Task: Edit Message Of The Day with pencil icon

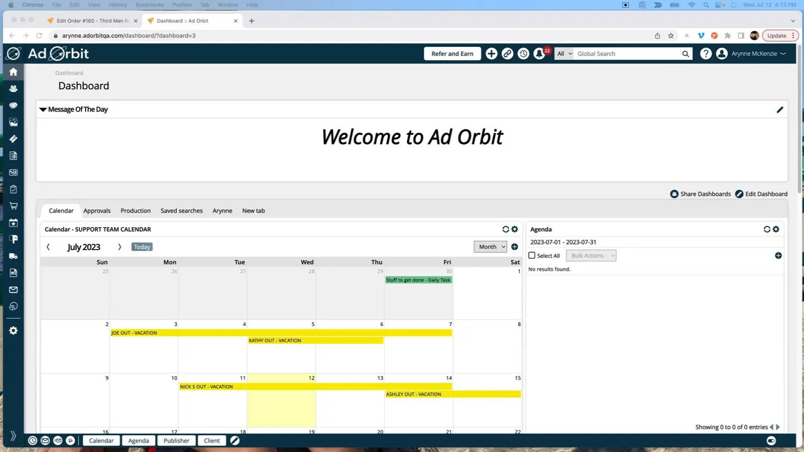Action: click(x=780, y=109)
